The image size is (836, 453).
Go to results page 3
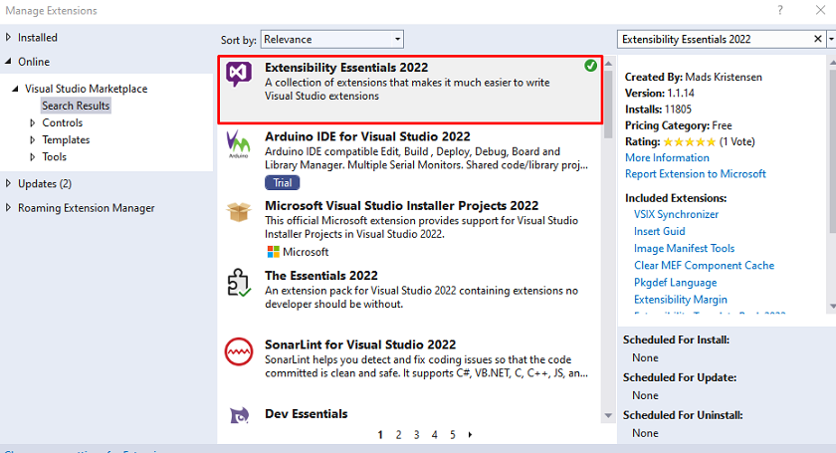coord(416,435)
